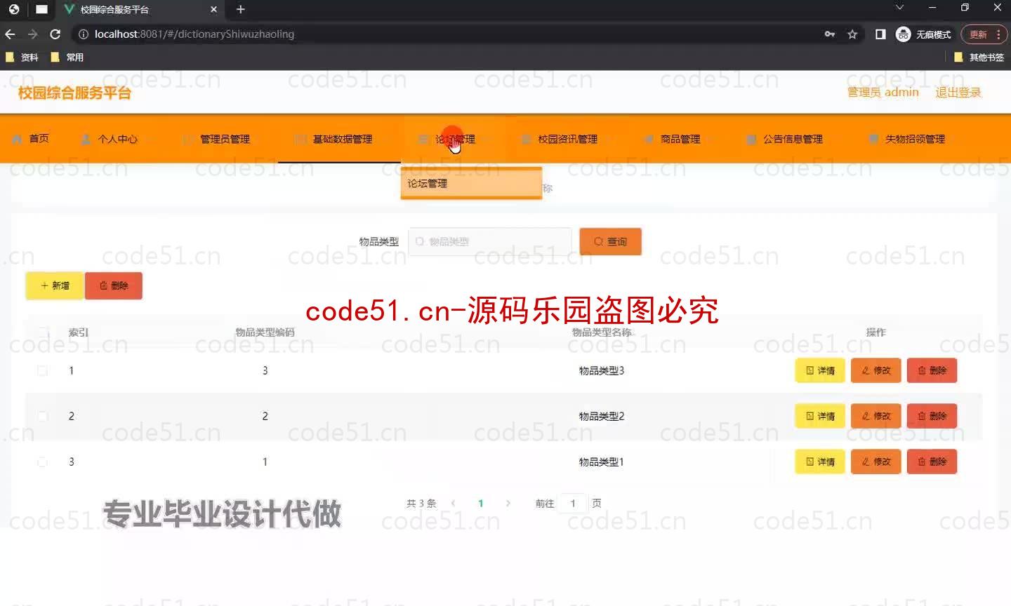Open the 首页 home menu item
This screenshot has height=606, width=1011.
point(30,139)
